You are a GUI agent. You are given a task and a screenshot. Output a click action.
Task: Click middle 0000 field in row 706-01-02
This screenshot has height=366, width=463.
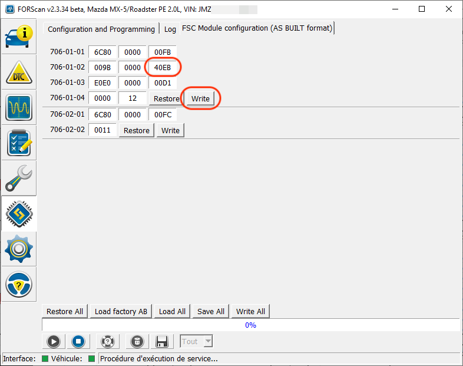point(133,67)
